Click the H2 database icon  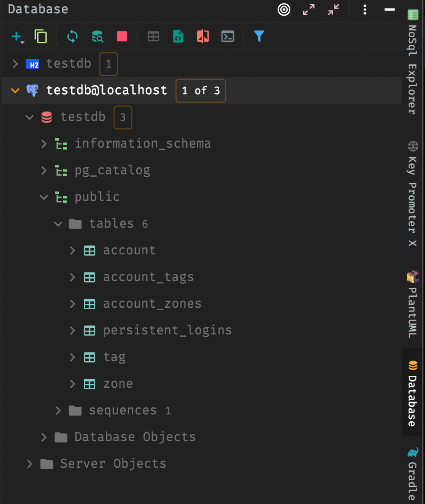click(32, 64)
